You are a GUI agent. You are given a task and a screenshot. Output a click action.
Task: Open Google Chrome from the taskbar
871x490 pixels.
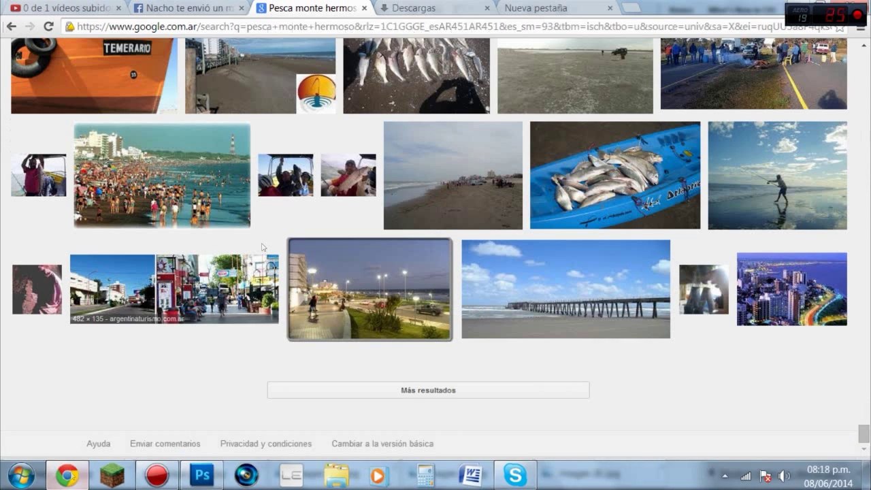(67, 475)
